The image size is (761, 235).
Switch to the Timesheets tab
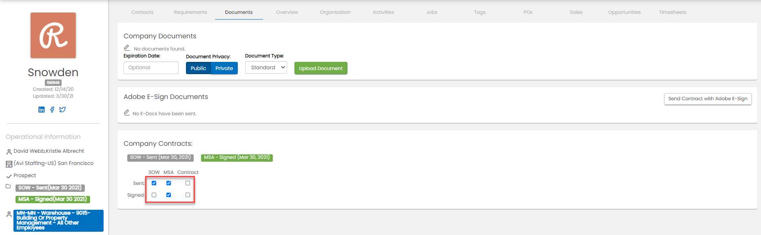point(673,12)
